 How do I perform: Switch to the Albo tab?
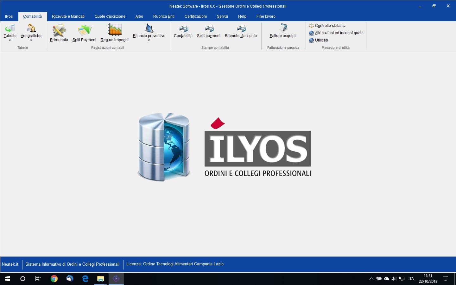[139, 16]
